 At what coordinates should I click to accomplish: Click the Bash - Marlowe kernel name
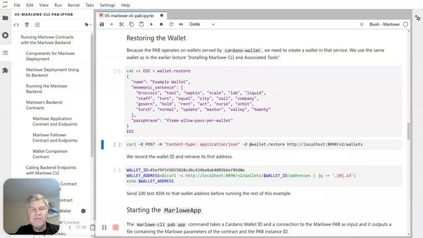tap(384, 24)
